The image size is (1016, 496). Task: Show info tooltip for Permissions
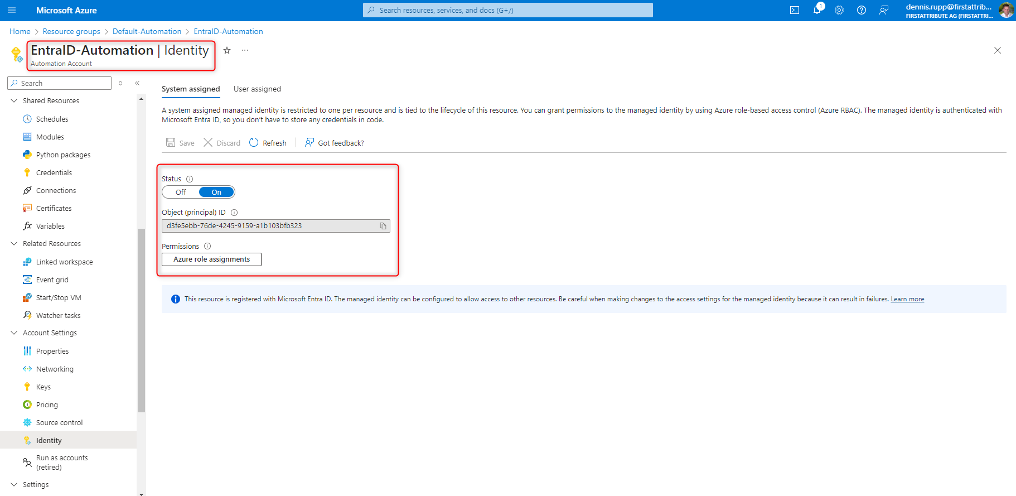pos(207,246)
